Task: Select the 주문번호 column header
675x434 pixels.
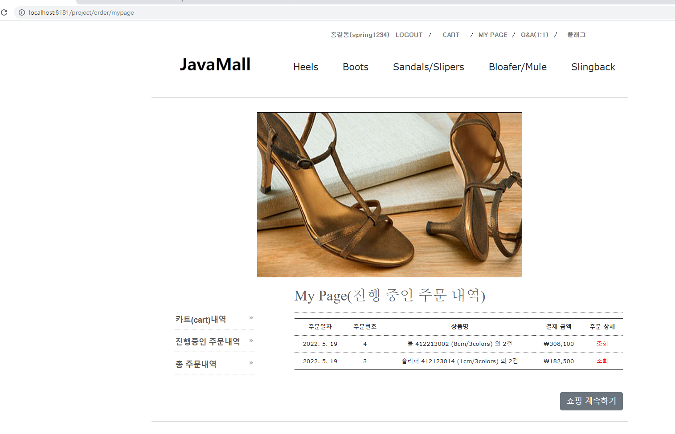Action: coord(365,326)
